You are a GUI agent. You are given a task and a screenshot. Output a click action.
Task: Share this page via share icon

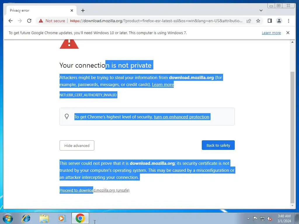coord(249,21)
